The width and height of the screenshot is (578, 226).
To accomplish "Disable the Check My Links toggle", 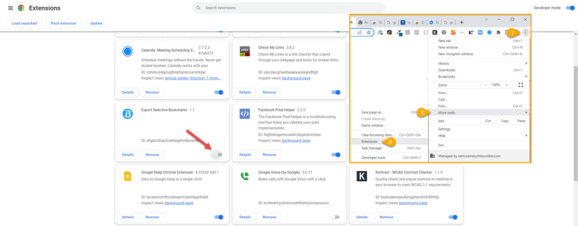I will [x=336, y=92].
